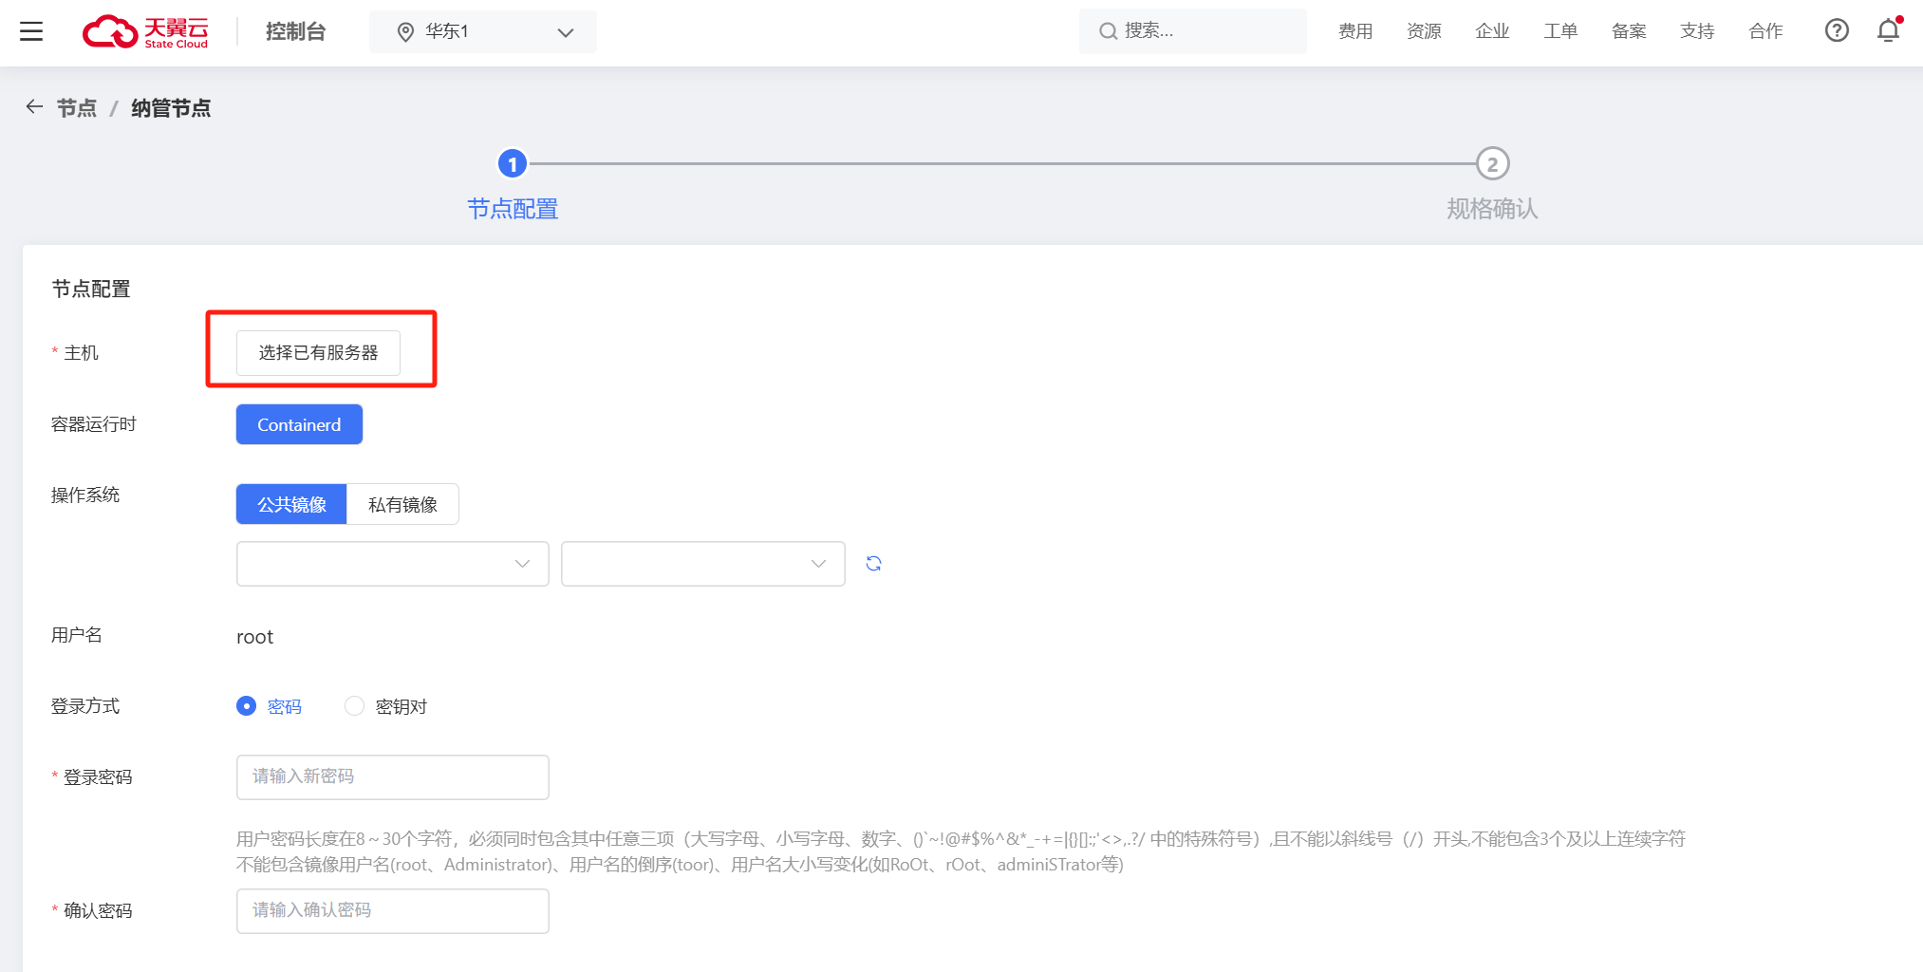Click the back arrow beside 节点

click(x=34, y=107)
